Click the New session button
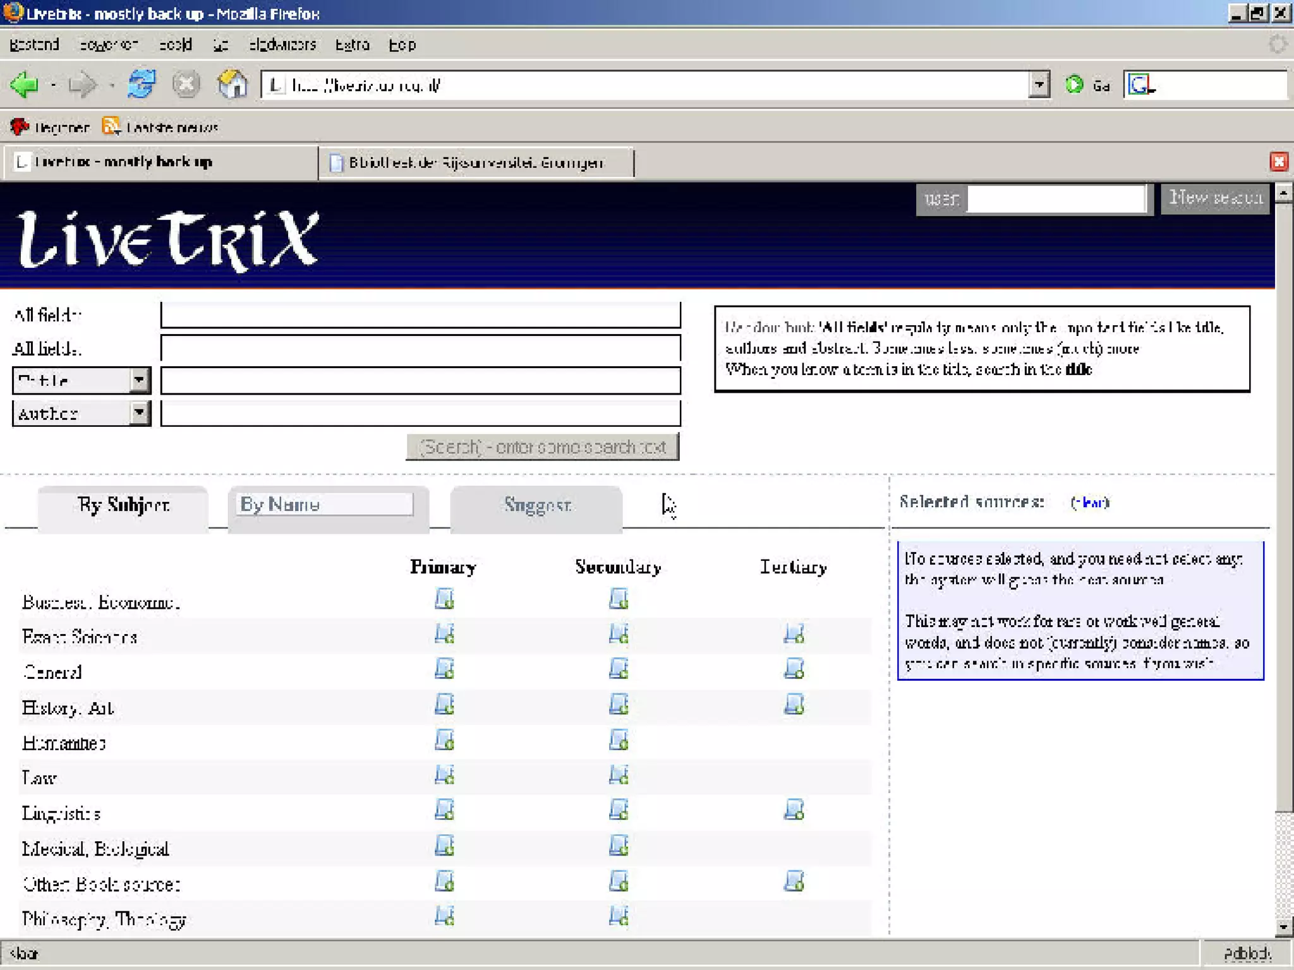Image resolution: width=1294 pixels, height=970 pixels. [x=1214, y=198]
